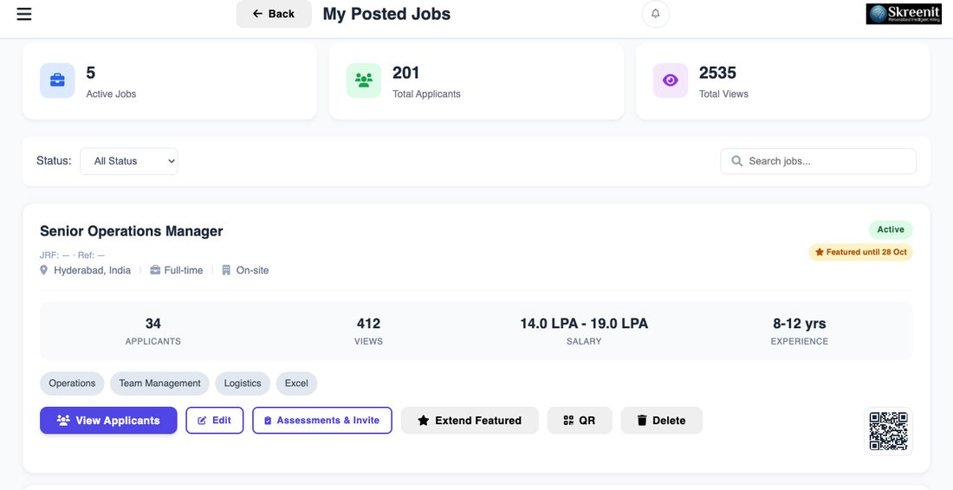Select the 5 Active Jobs stat

(91, 73)
